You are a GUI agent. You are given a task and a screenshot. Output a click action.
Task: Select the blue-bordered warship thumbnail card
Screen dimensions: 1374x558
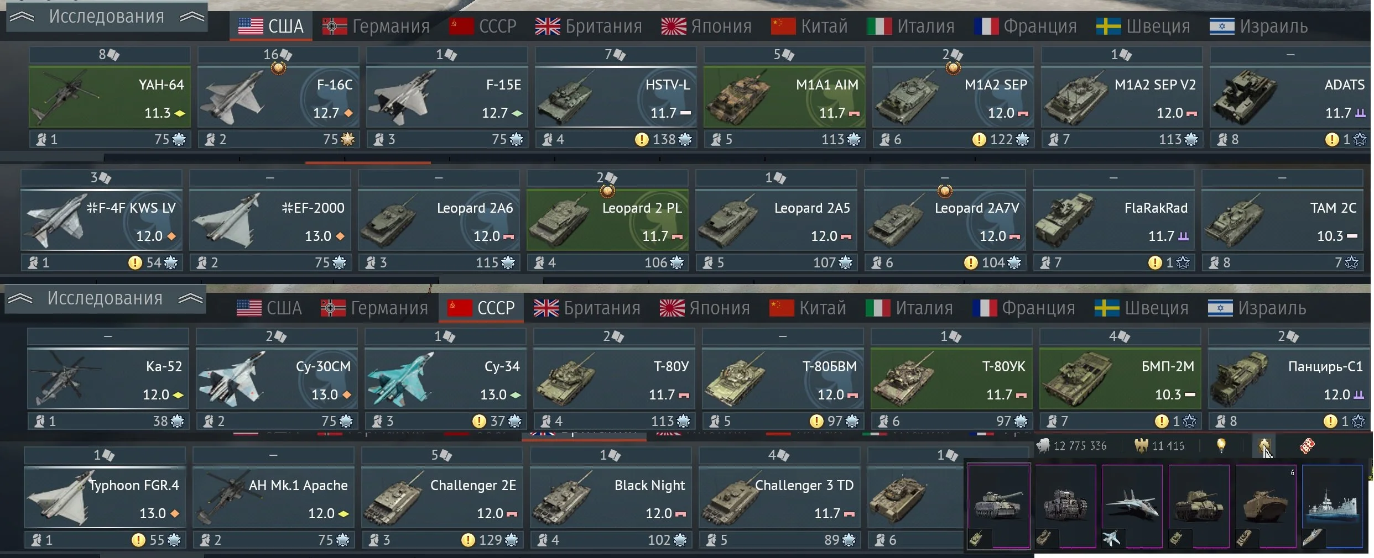click(x=1333, y=506)
